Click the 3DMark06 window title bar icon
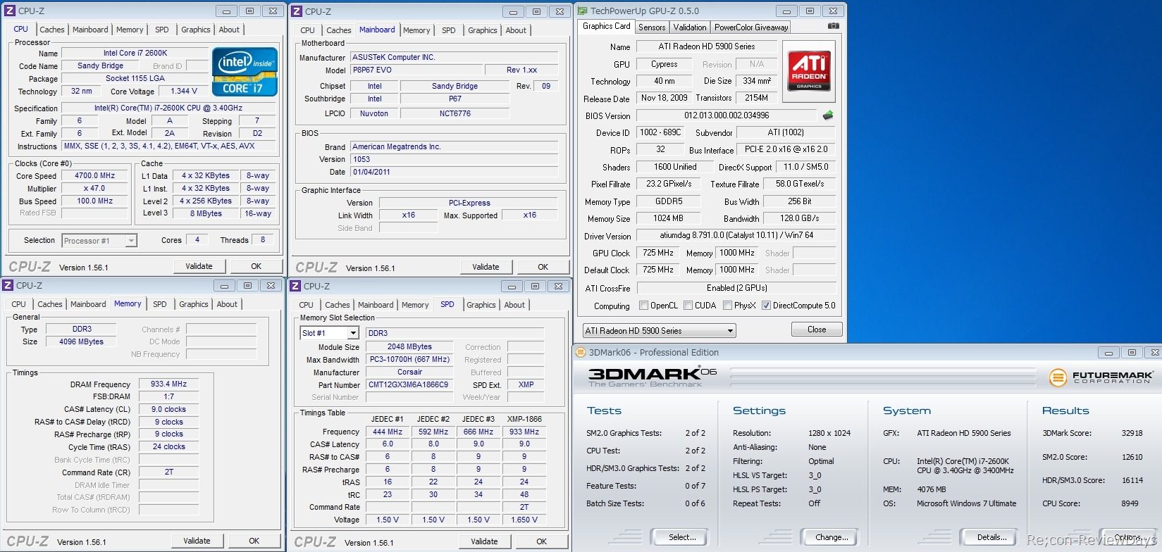Screen dimensions: 1162x552 pos(581,352)
